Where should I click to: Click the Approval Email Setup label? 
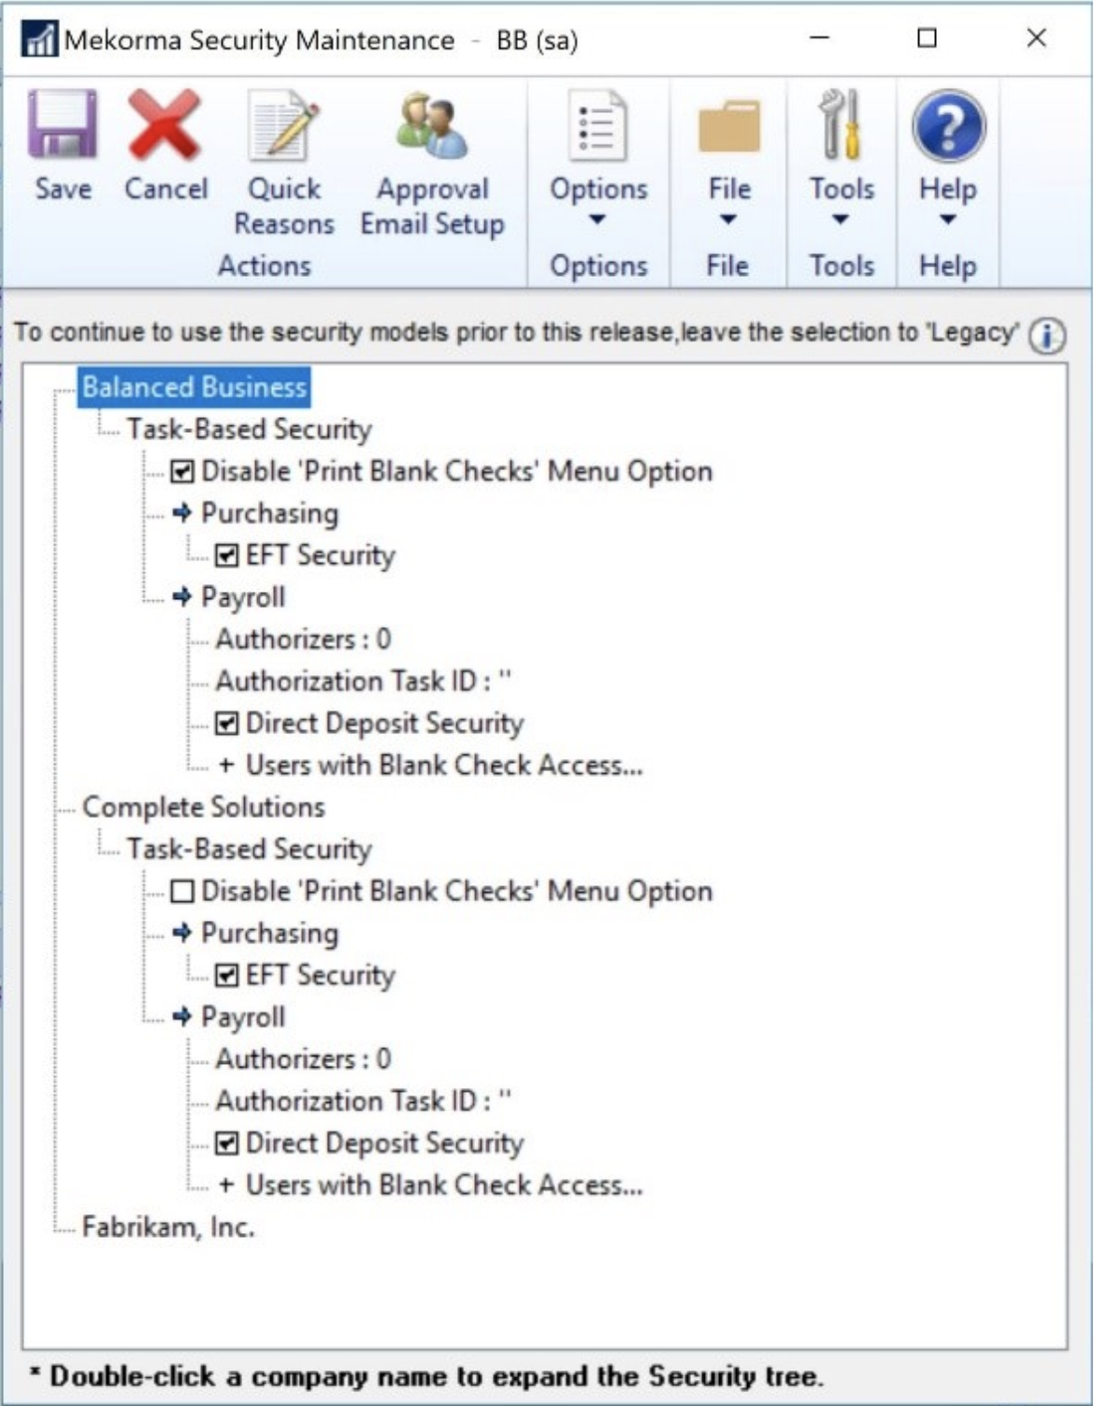[432, 207]
